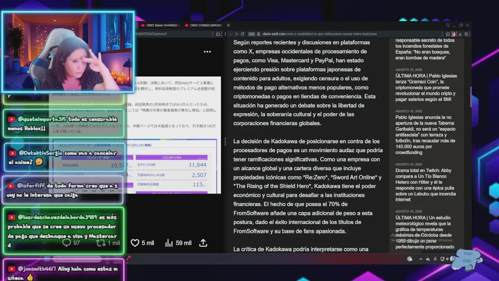Open the 'Gramsci Coin' Pablo Iglesias headline
This screenshot has width=499, height=281.
pyautogui.click(x=426, y=87)
